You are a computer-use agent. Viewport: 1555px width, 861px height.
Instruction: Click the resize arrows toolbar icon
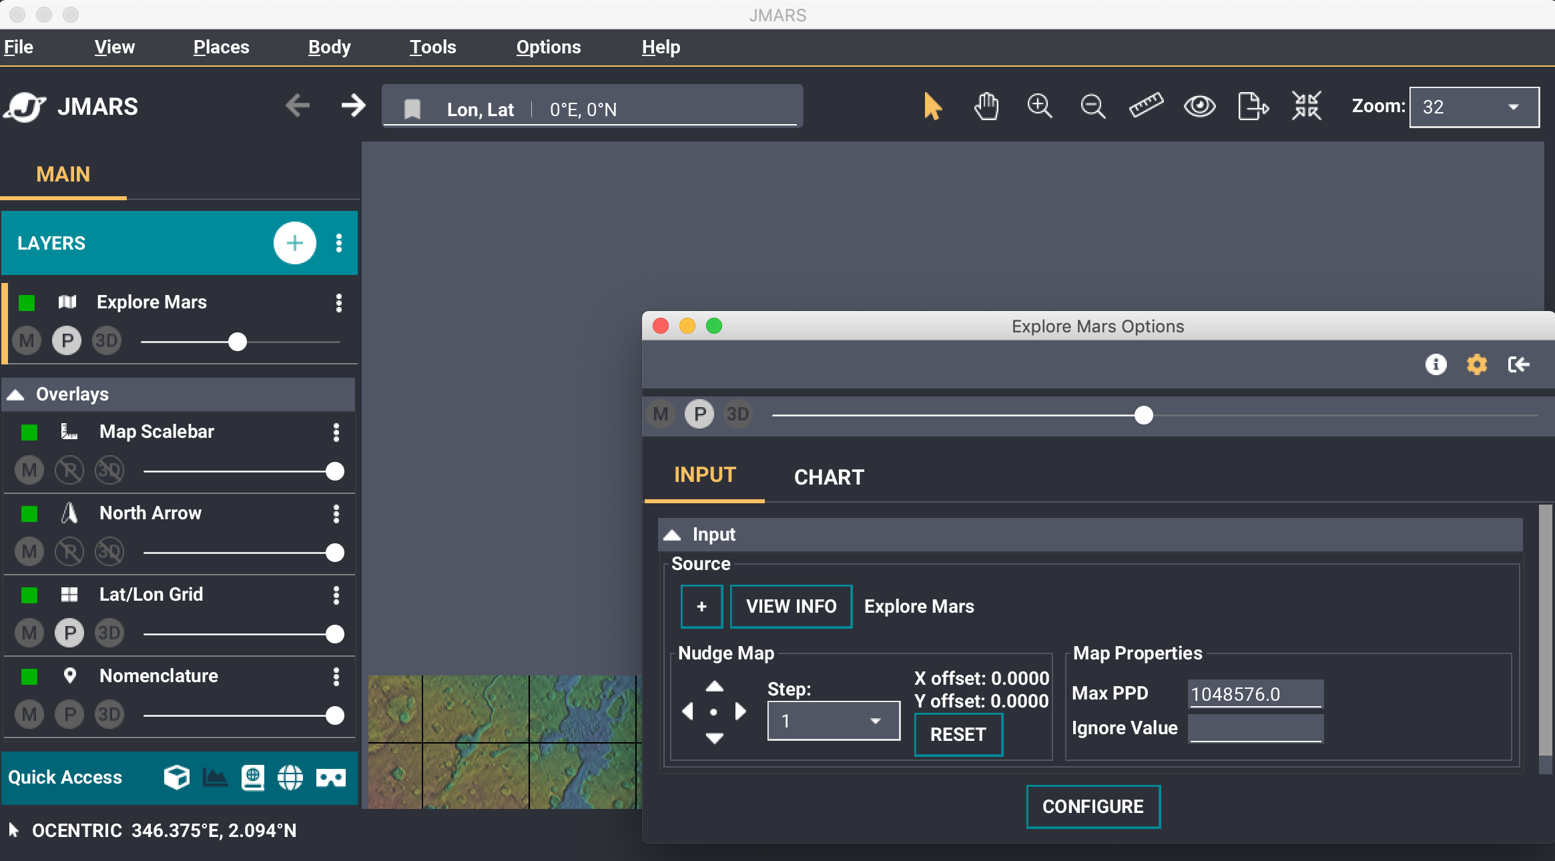pos(1306,106)
